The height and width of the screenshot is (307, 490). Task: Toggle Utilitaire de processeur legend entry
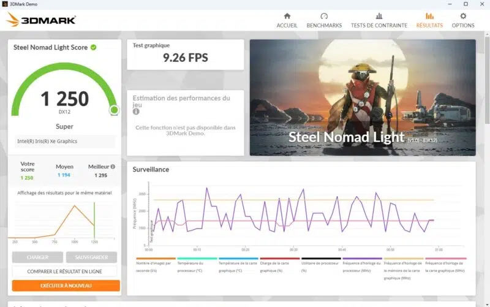[x=321, y=266]
